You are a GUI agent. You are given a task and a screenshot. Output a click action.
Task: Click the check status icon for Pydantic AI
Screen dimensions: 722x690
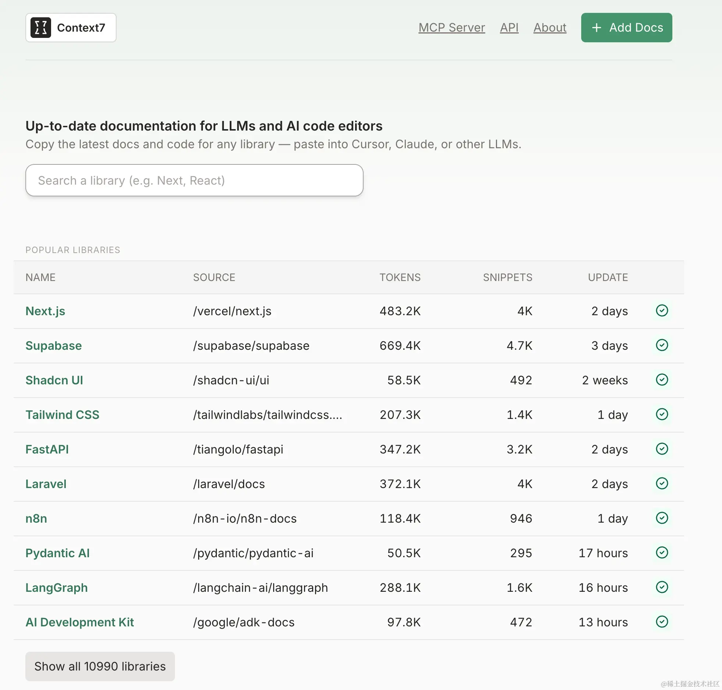click(662, 553)
